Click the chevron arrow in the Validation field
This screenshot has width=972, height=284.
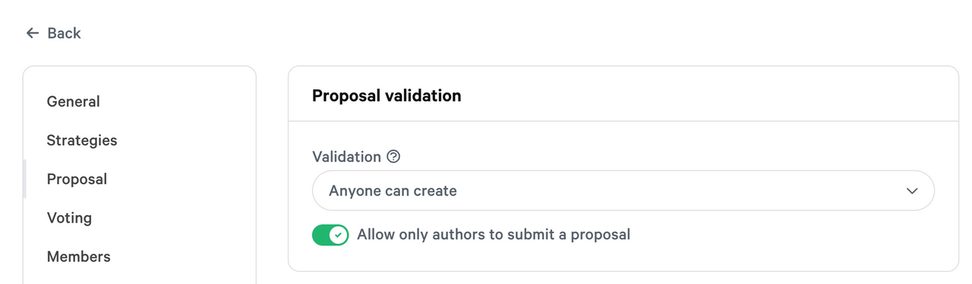(x=912, y=191)
